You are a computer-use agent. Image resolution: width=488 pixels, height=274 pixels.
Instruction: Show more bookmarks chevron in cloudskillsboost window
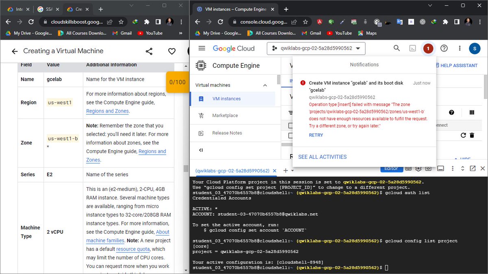(180, 33)
